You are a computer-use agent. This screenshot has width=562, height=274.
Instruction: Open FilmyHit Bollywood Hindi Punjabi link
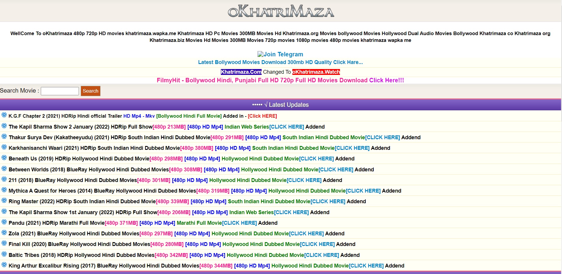[280, 80]
